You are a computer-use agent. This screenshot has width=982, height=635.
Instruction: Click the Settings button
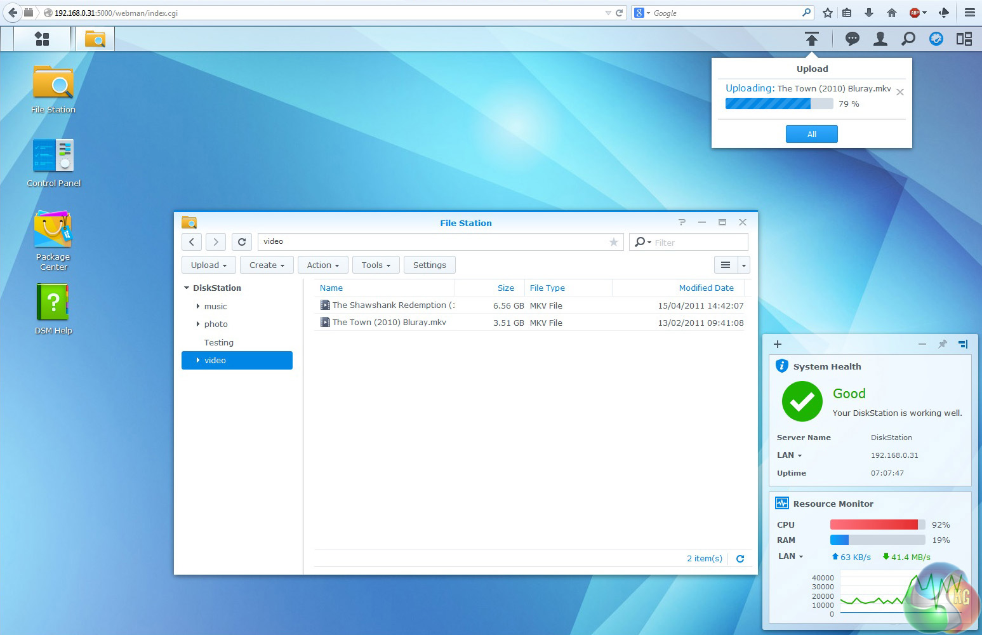coord(429,265)
